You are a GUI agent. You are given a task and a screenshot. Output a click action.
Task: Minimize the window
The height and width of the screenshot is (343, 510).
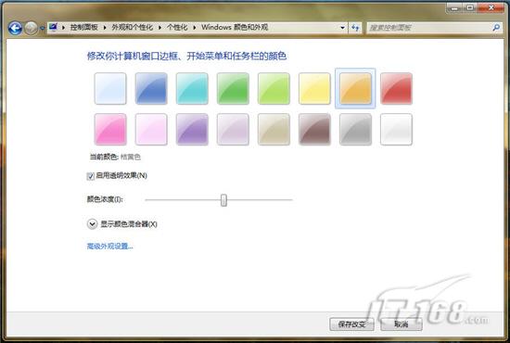click(x=454, y=7)
